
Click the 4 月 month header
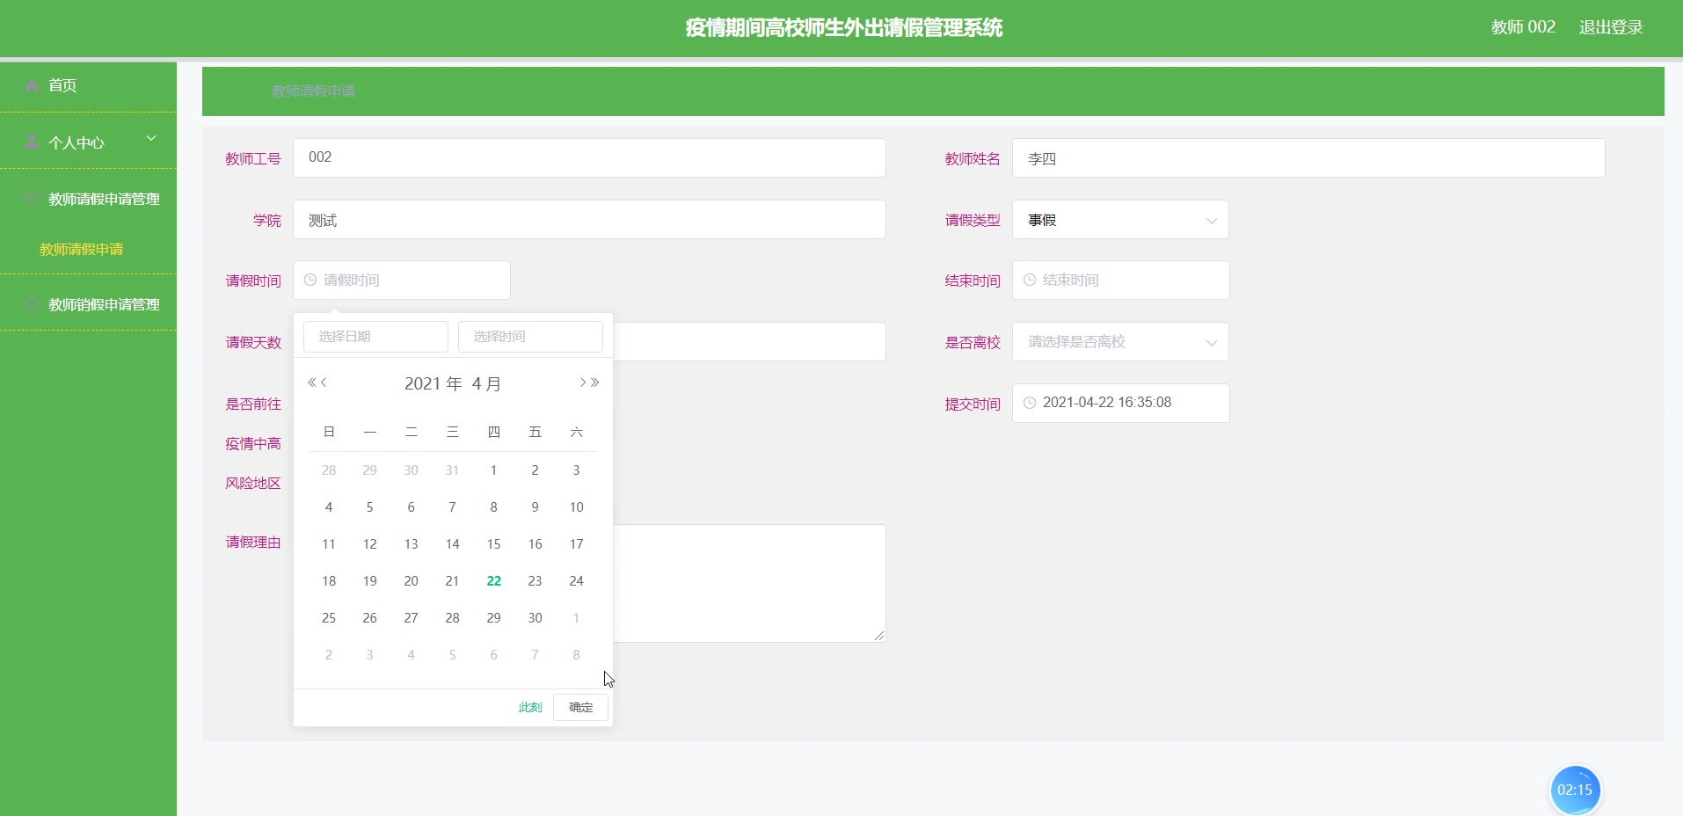486,383
